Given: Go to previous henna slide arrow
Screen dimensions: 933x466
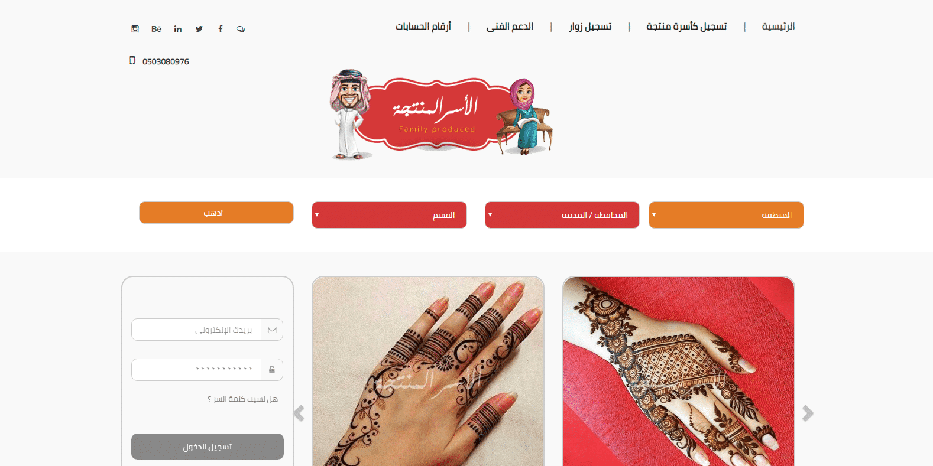Looking at the screenshot, I should pos(299,413).
